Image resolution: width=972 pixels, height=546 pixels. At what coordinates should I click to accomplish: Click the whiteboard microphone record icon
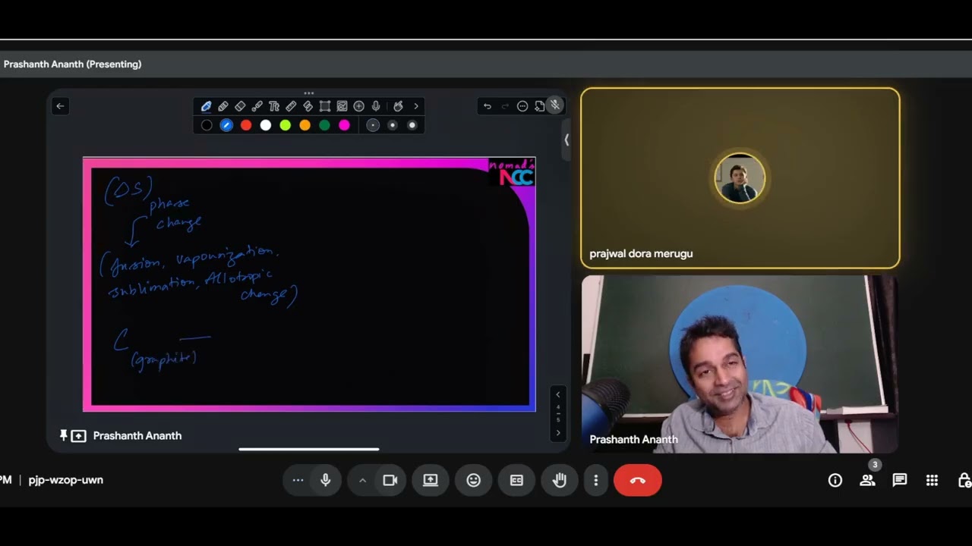coord(376,106)
